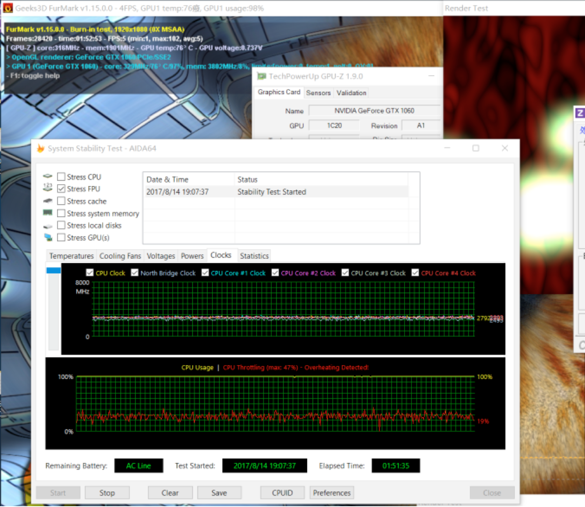Click the Elapsed Time value 01:51:35
This screenshot has height=507, width=585.
pos(396,465)
